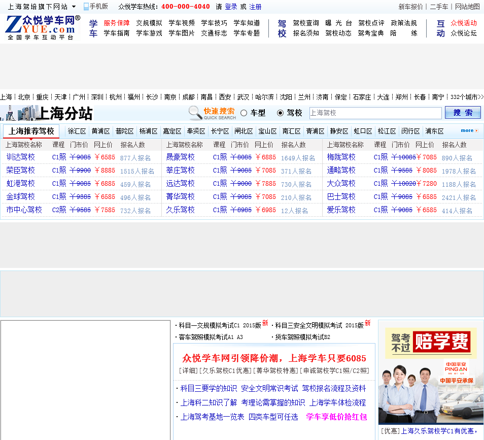Open 科目三安全文明模拟考试 2015版 link
The height and width of the screenshot is (440, 484).
pyautogui.click(x=320, y=325)
